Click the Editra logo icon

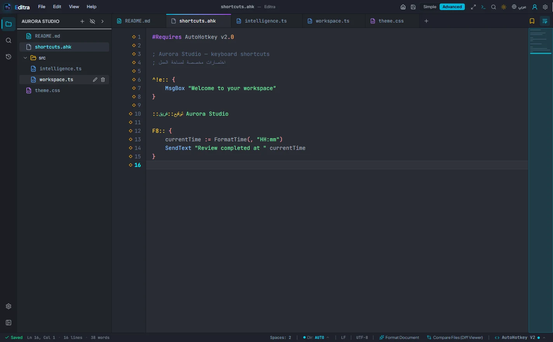pos(7,7)
